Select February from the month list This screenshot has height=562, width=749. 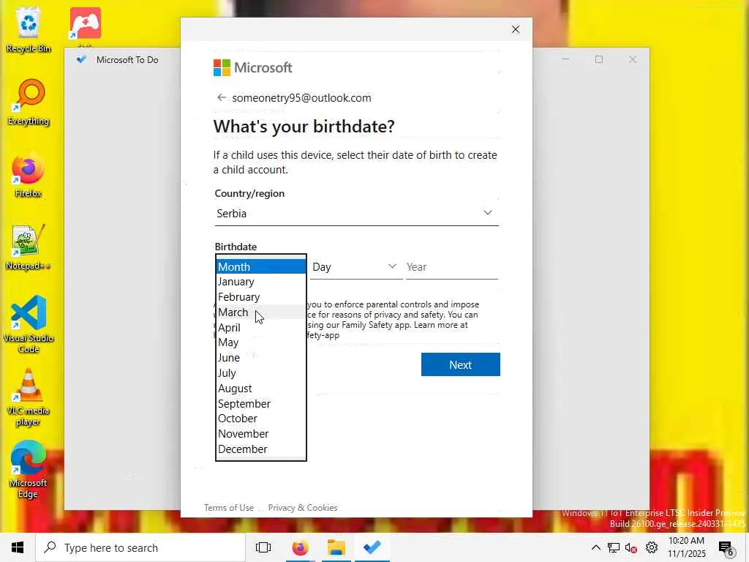coord(261,297)
